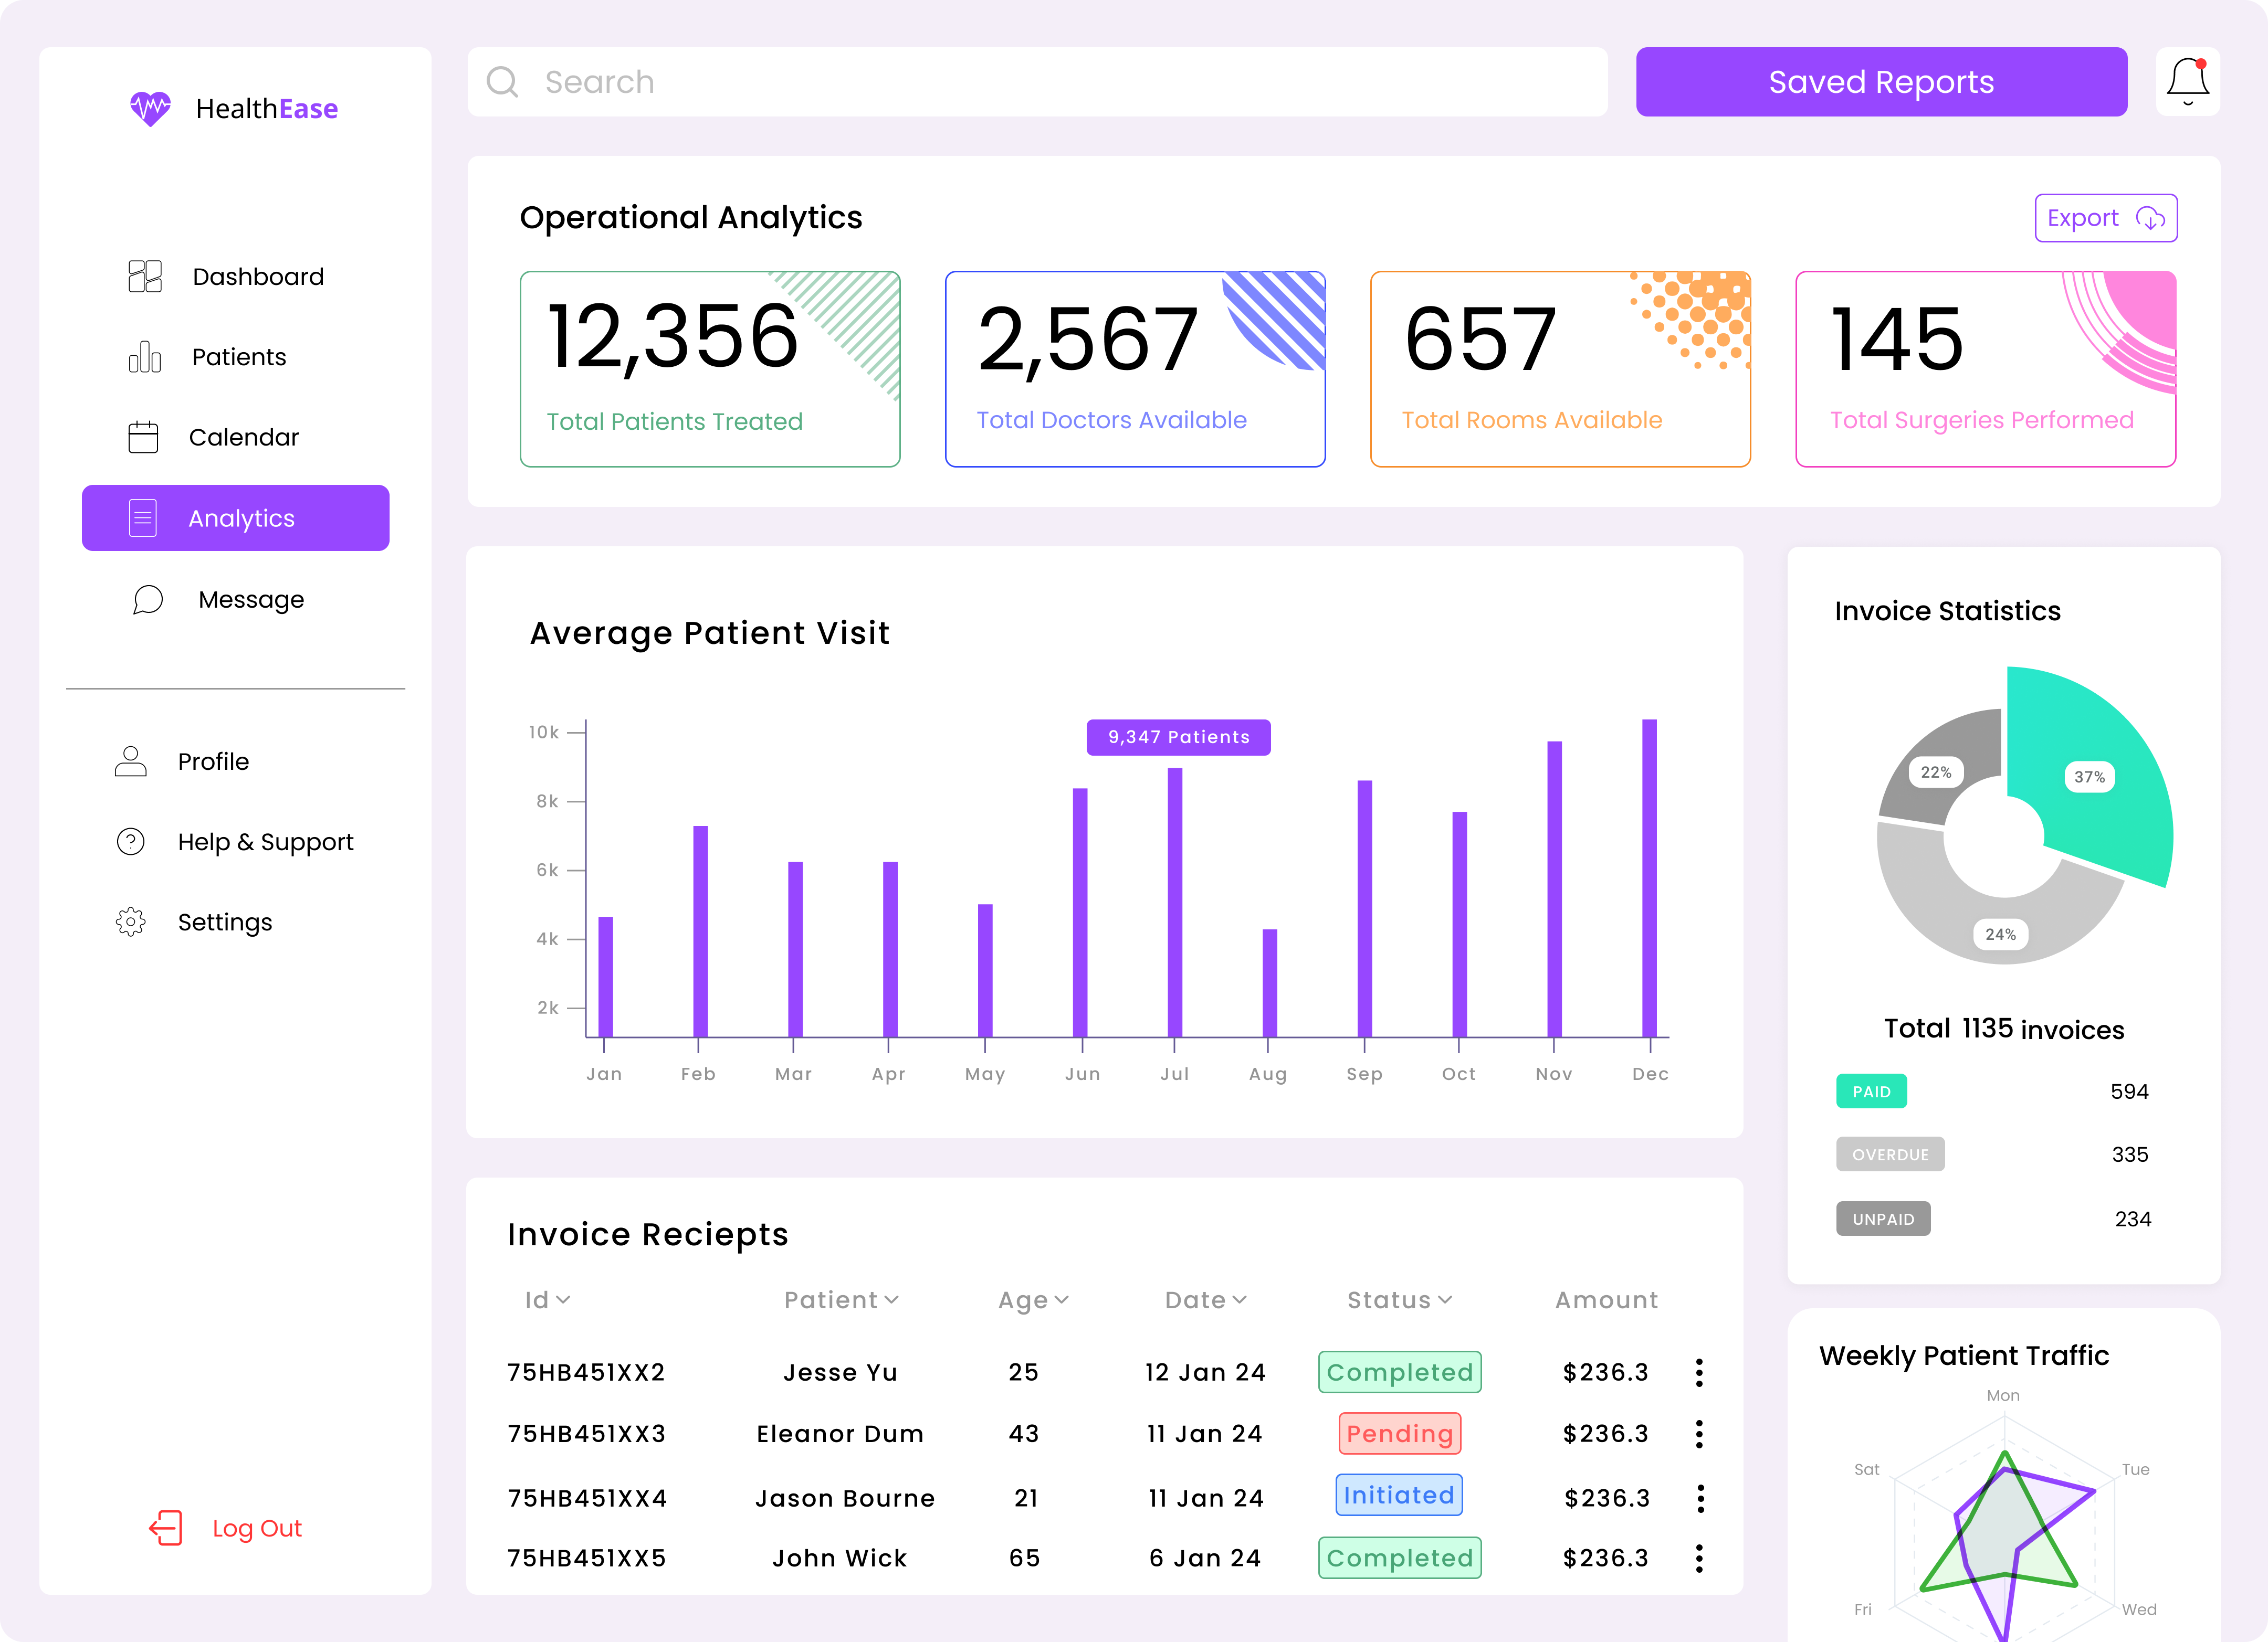This screenshot has height=1642, width=2268.
Task: Open row menu for Eleanor Dum invoice
Action: click(x=1699, y=1434)
